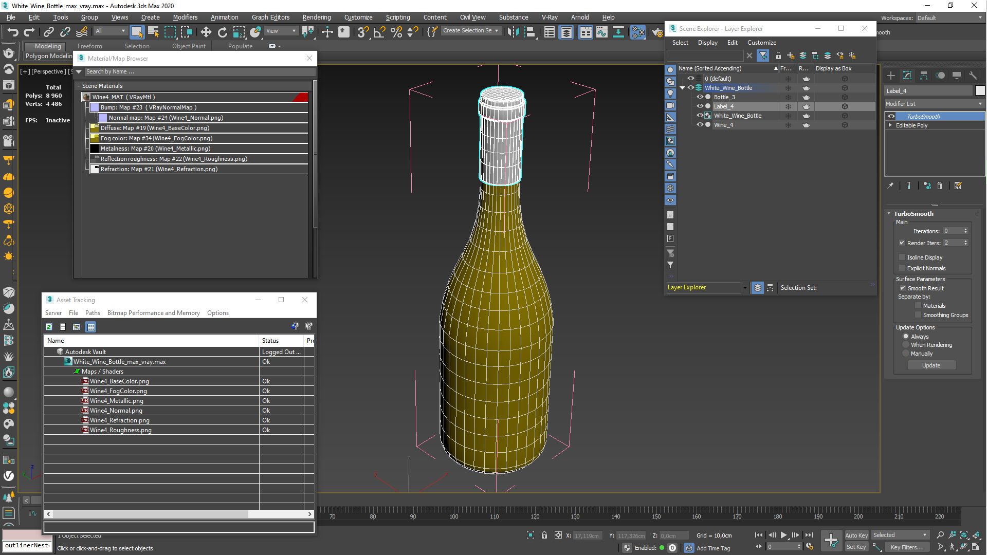987x555 pixels.
Task: Open the Workspaces Default dropdown
Action: pyautogui.click(x=949, y=18)
